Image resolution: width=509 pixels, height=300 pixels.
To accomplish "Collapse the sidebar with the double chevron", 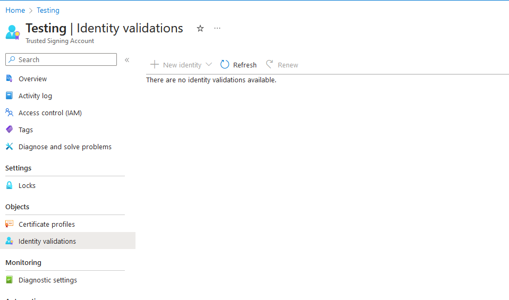I will [x=127, y=59].
